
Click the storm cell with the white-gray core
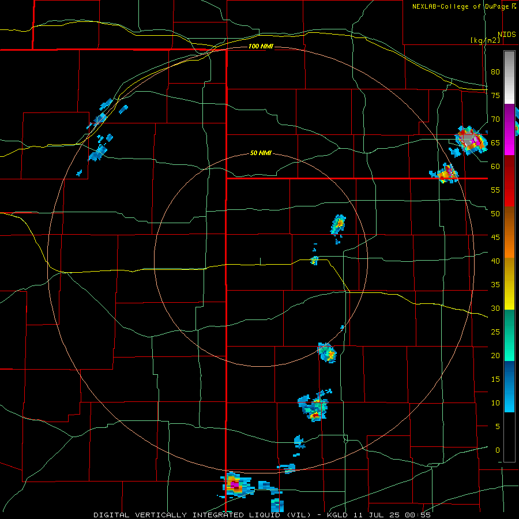click(x=471, y=141)
